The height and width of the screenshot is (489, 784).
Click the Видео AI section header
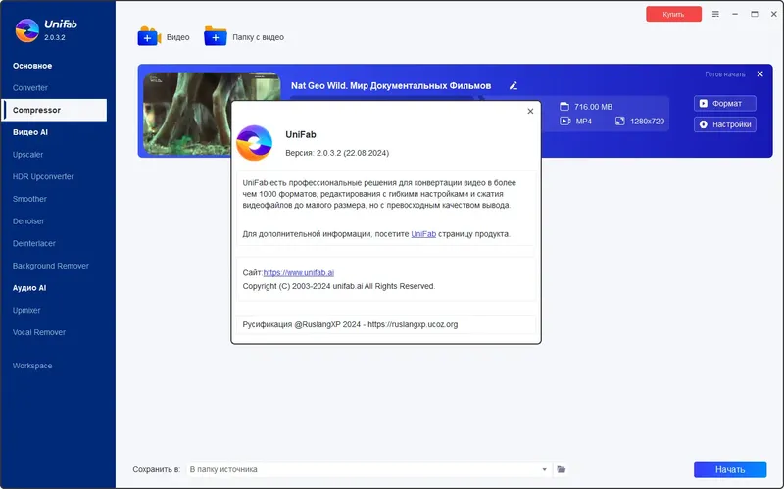tap(30, 132)
